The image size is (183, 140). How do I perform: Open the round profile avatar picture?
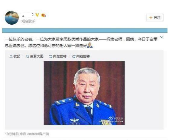(12, 18)
